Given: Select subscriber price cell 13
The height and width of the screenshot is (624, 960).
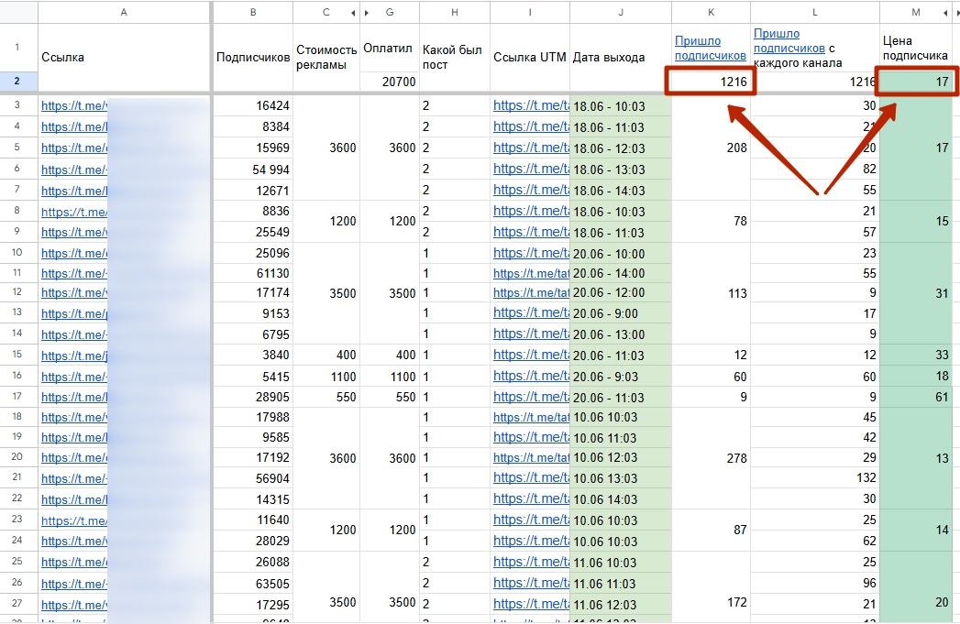Looking at the screenshot, I should 917,457.
